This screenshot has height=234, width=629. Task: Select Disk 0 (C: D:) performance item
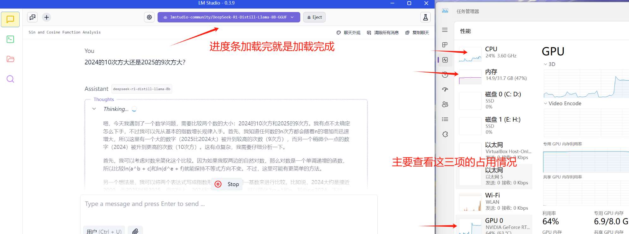[494, 100]
